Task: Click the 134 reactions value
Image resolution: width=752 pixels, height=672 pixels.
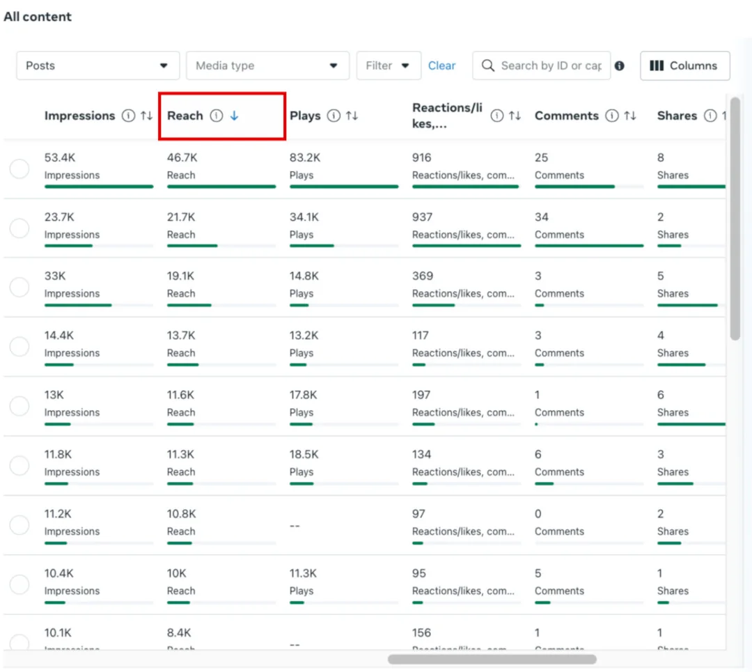Action: [x=421, y=455]
